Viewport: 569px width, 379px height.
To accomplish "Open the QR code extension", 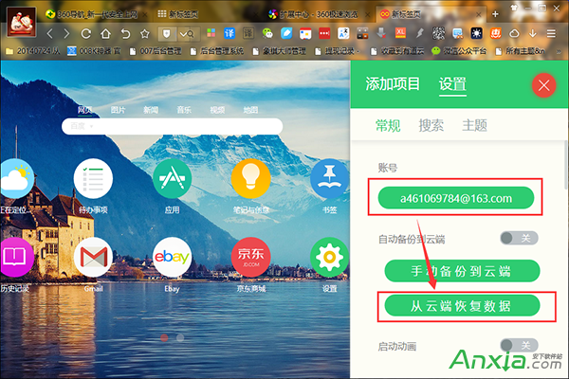I will (438, 33).
